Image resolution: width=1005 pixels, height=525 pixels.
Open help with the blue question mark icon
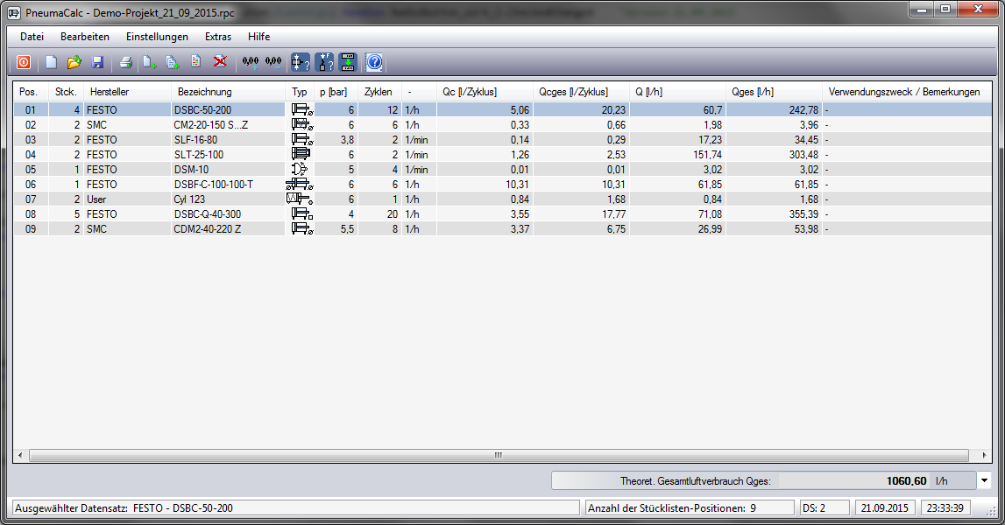[x=374, y=62]
